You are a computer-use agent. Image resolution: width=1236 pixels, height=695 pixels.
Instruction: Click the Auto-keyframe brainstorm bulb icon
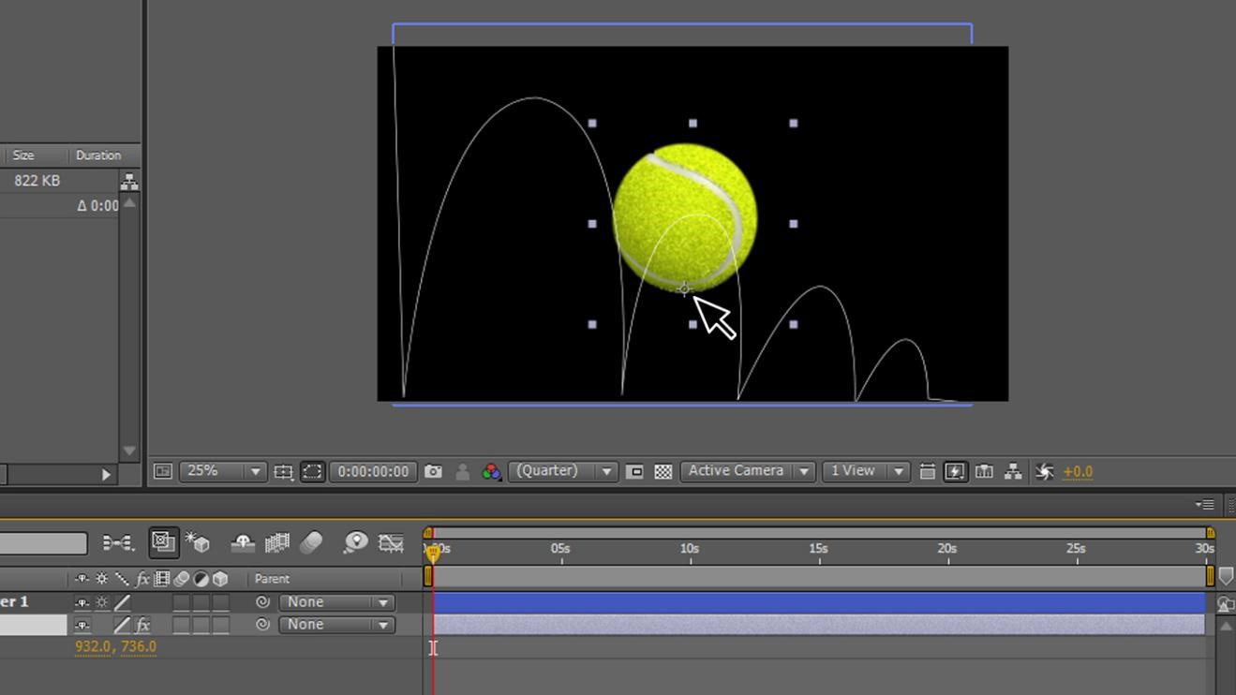point(355,542)
